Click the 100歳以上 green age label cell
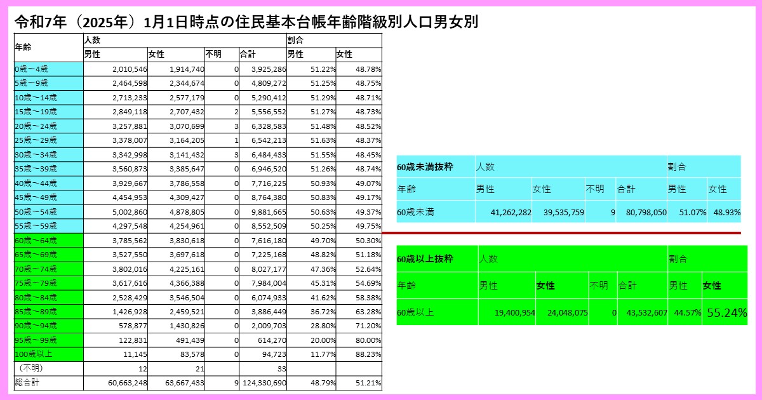Viewport: 762px width, 400px height. (48, 354)
